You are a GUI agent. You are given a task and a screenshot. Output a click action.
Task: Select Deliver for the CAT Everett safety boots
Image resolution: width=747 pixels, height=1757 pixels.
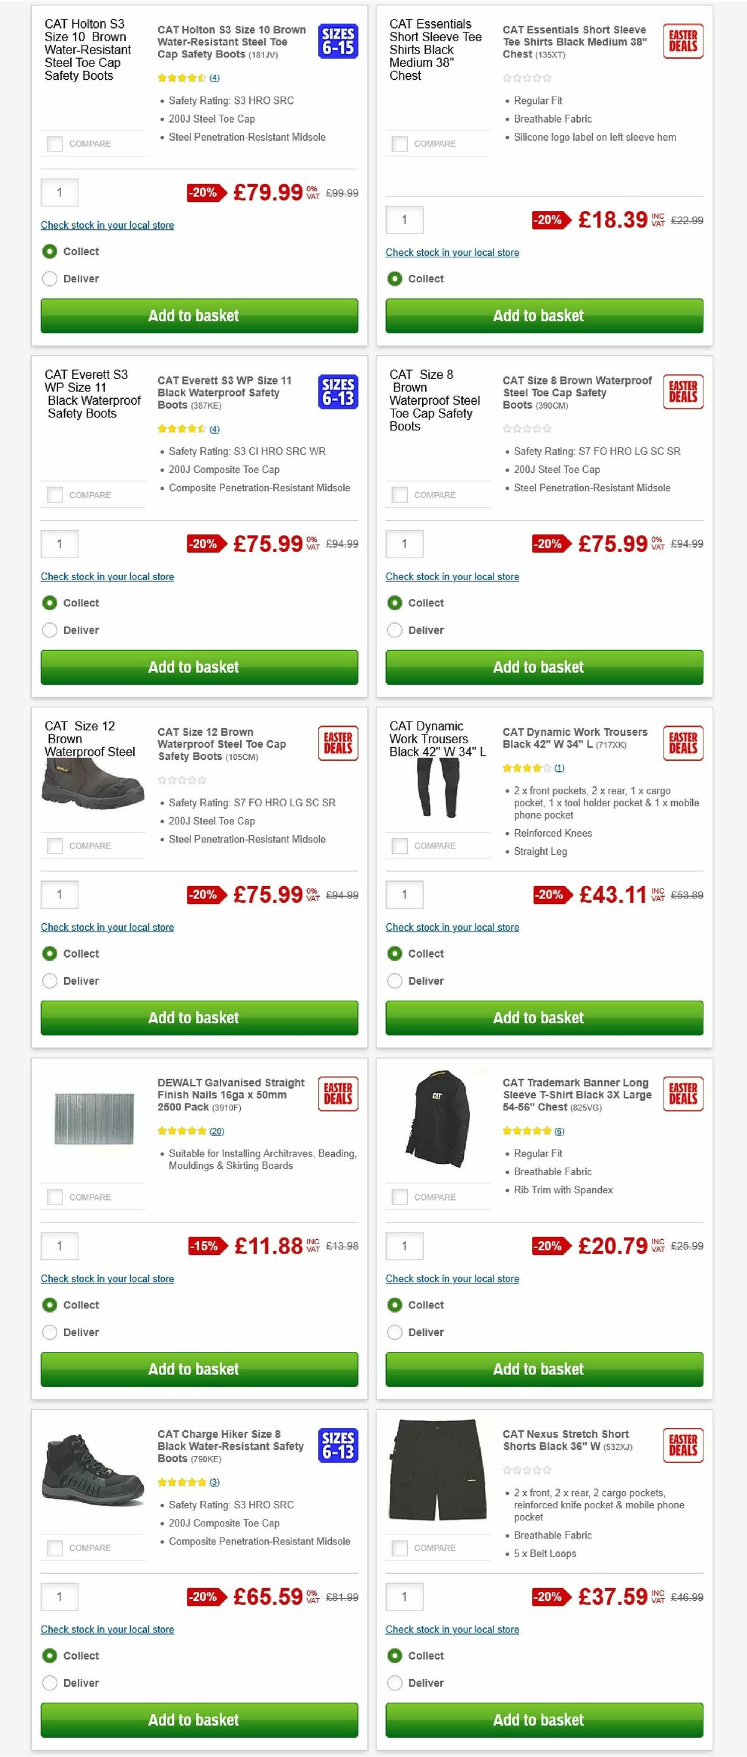pyautogui.click(x=49, y=629)
